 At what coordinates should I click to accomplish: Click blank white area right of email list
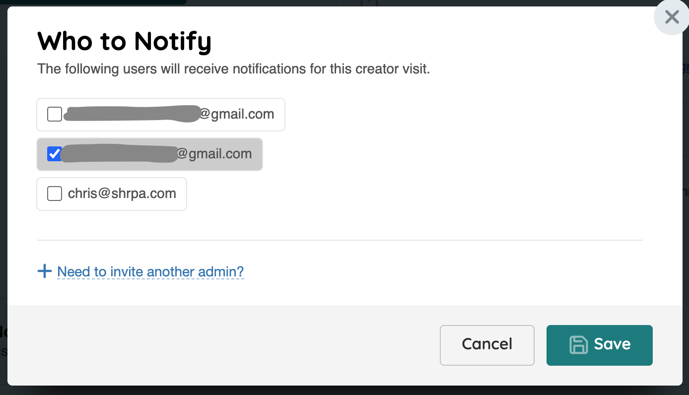coord(447,154)
